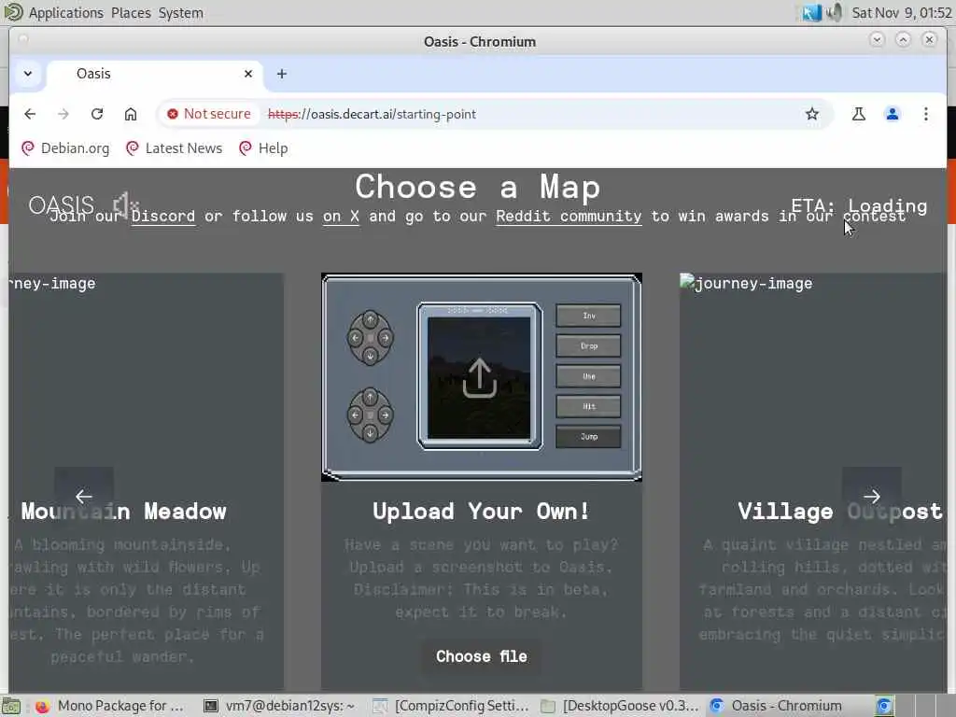Click the show desktop icon in the taskbar
The height and width of the screenshot is (717, 956).
pyautogui.click(x=11, y=706)
